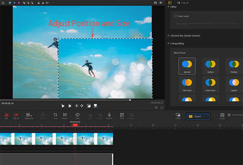Enable the Auto Level checkbox
This screenshot has height=165, width=243.
176,16
